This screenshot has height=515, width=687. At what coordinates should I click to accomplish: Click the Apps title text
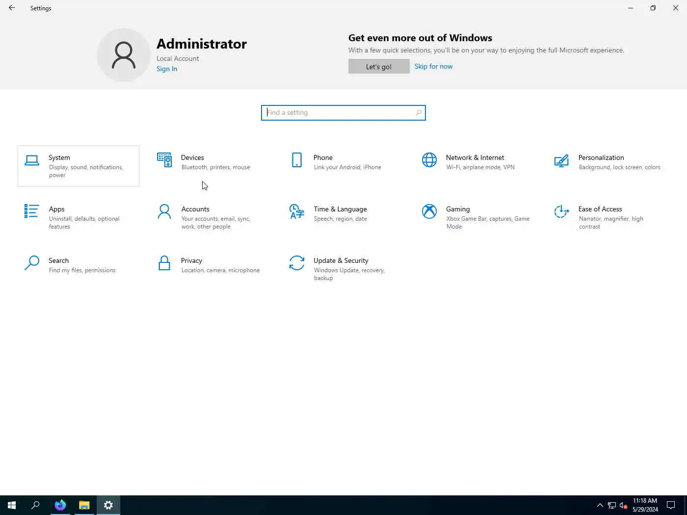[56, 209]
